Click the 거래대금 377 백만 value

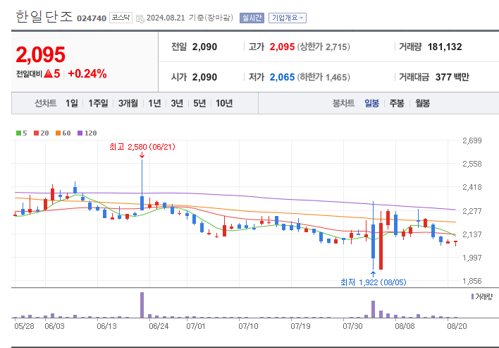coord(452,77)
